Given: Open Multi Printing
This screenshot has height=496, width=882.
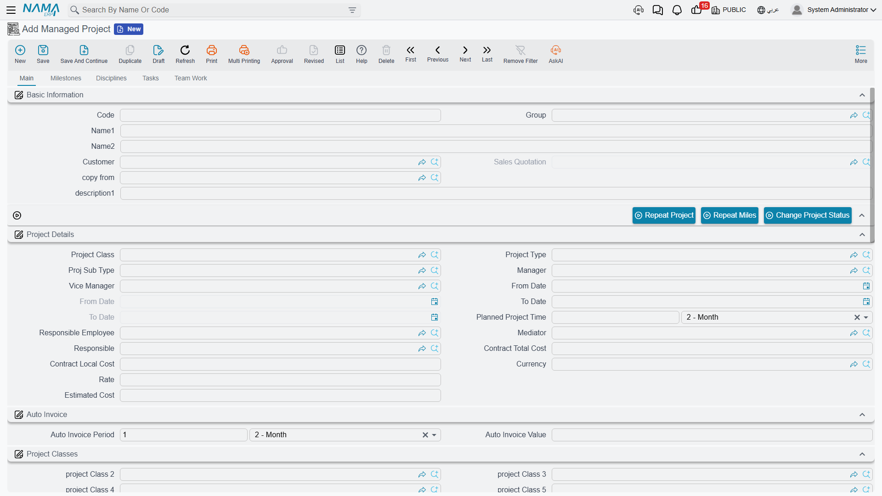Looking at the screenshot, I should pyautogui.click(x=244, y=54).
